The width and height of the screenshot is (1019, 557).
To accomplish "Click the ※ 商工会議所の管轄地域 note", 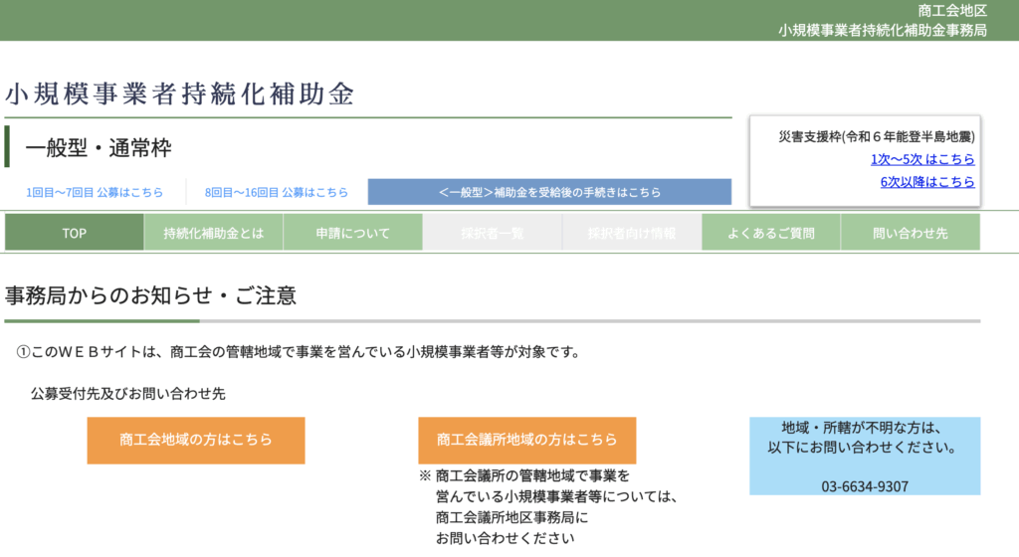I will (549, 507).
